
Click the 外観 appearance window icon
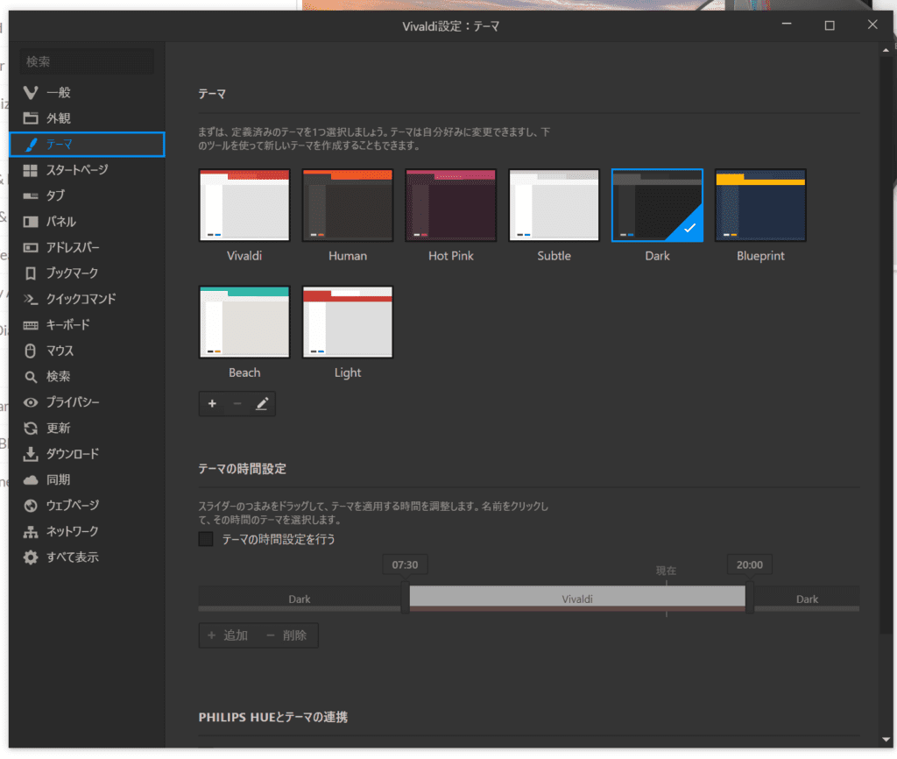[31, 118]
